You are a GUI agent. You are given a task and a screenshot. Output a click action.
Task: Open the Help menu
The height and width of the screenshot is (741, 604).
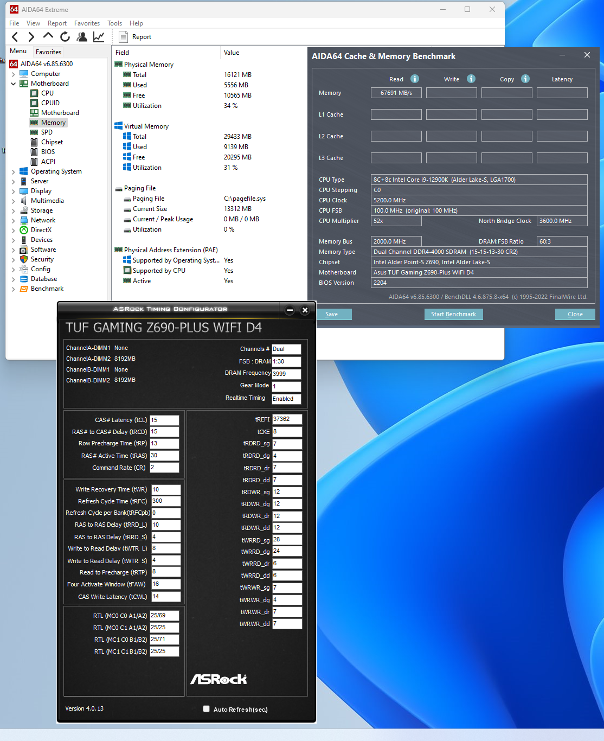pyautogui.click(x=136, y=23)
